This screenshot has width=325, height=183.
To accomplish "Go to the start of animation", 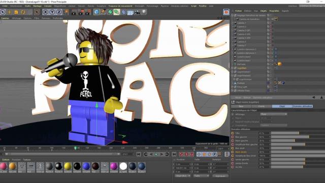I will click(x=139, y=154).
